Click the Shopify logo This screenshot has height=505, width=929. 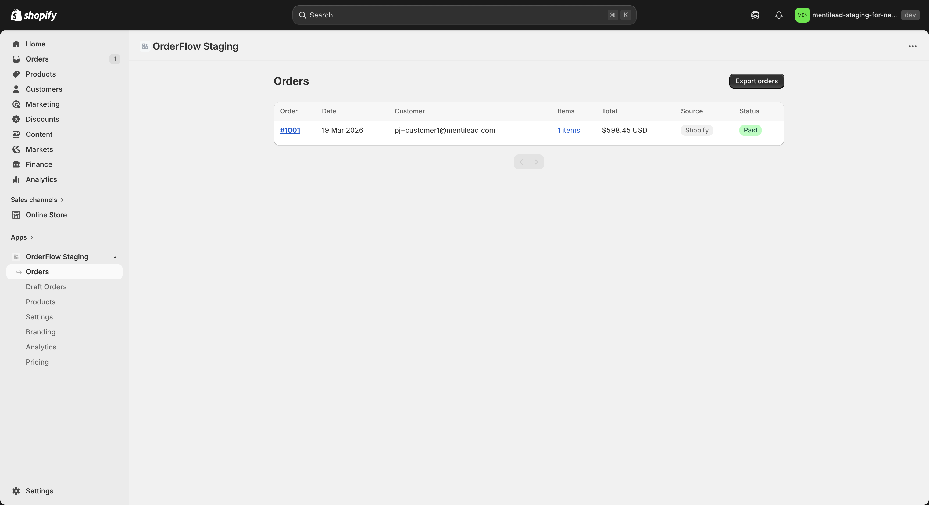[34, 15]
